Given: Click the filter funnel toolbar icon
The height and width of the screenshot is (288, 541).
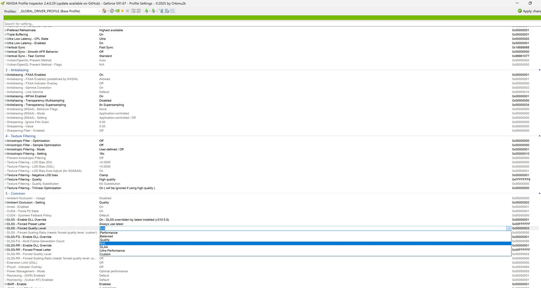Looking at the screenshot, I should tap(161, 11).
